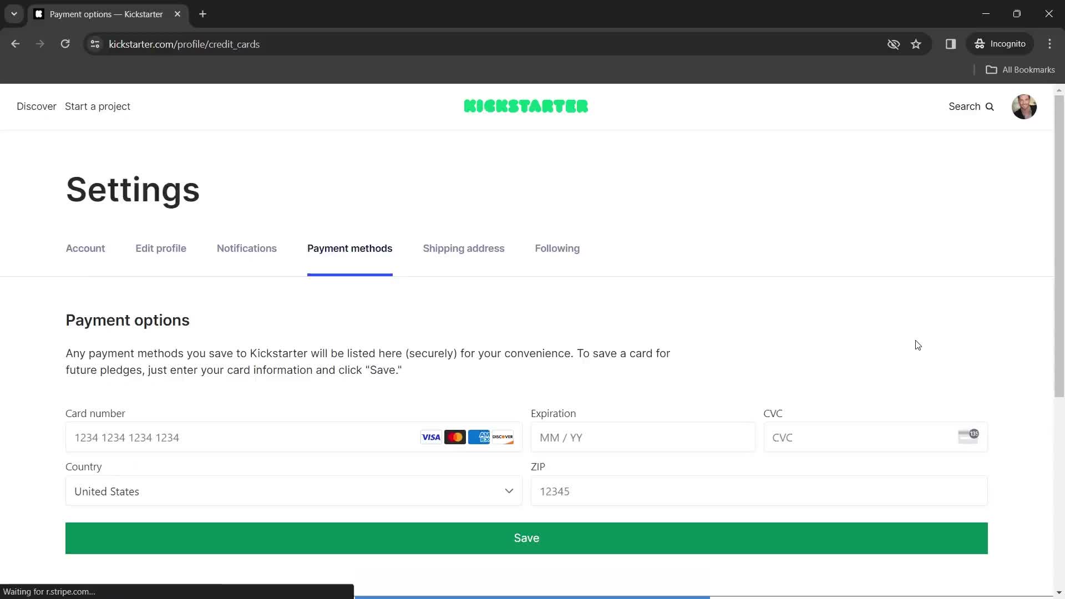The width and height of the screenshot is (1065, 599).
Task: Click the ZIP code input field
Action: pyautogui.click(x=759, y=491)
